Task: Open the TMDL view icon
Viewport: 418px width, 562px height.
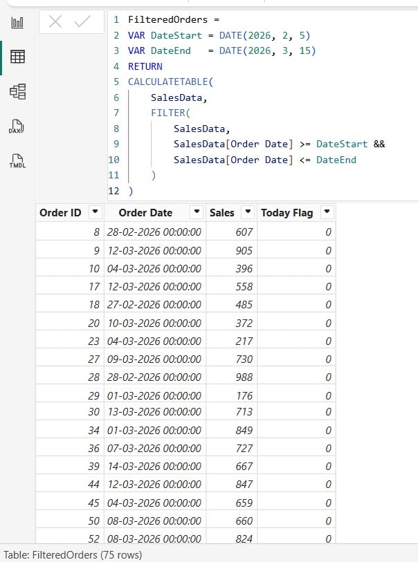Action: 17,161
